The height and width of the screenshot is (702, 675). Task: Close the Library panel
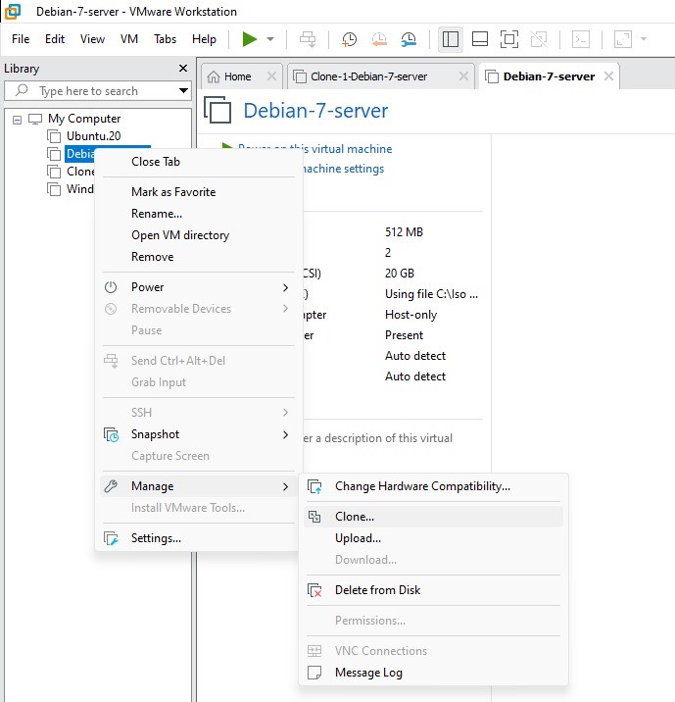(183, 68)
